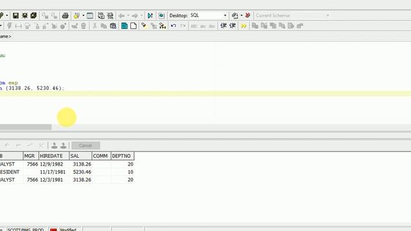
Task: Click the forward navigation arrow icon
Action: [x=135, y=15]
